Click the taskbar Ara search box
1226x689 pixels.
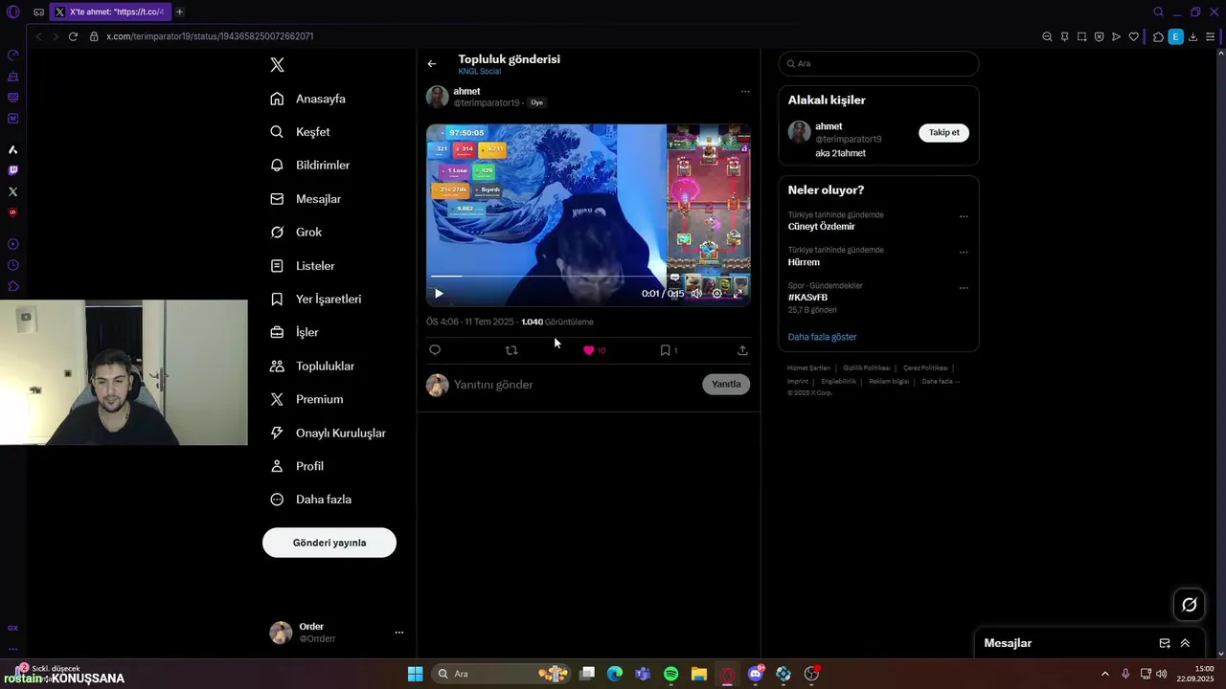(x=501, y=674)
